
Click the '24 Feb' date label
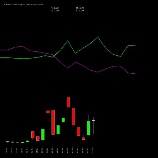[x=7, y=150]
